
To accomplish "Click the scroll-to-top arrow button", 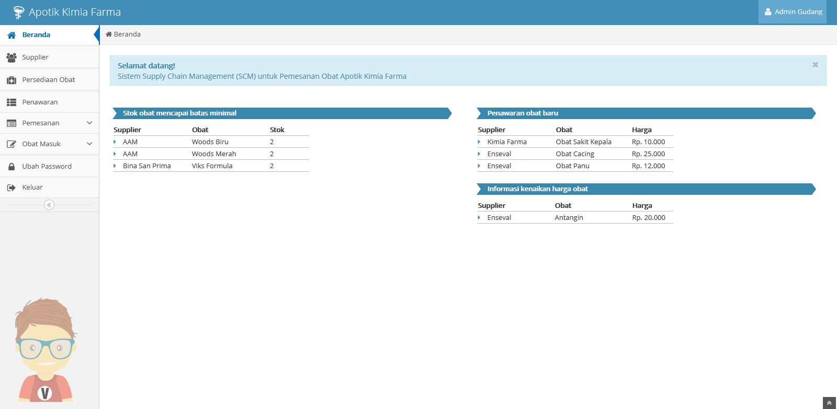I will click(x=829, y=403).
